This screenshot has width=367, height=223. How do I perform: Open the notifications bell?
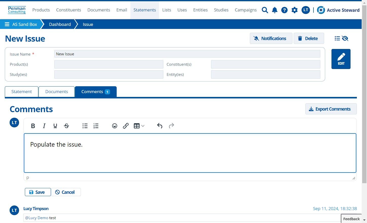coord(275,10)
